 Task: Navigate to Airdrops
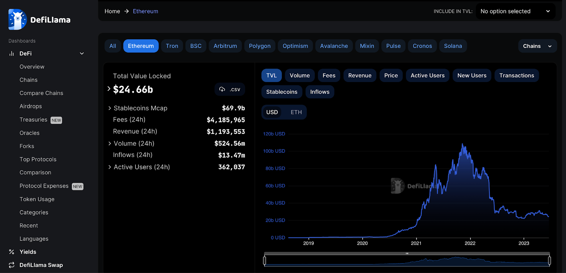pyautogui.click(x=31, y=106)
